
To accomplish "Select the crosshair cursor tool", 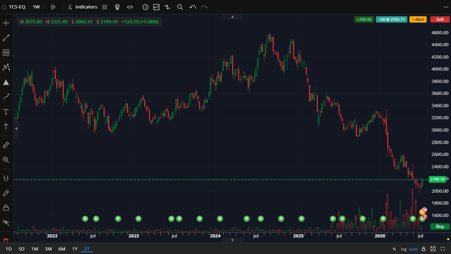I will pos(6,23).
